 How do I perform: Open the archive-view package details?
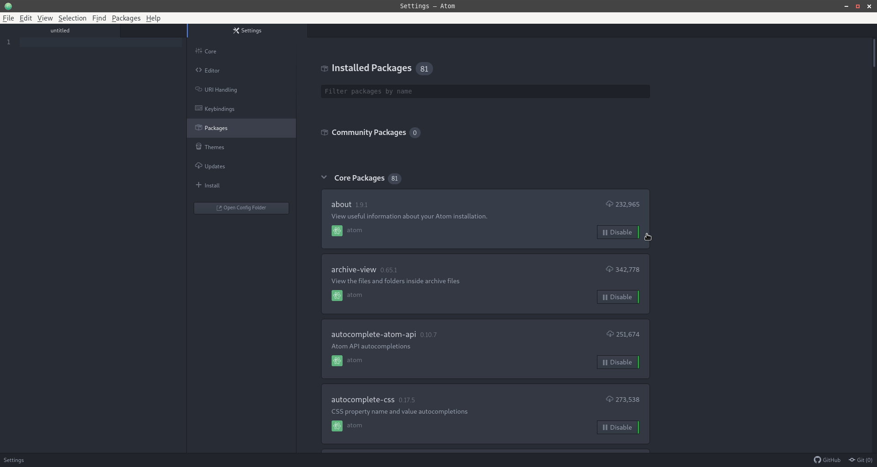coord(354,270)
